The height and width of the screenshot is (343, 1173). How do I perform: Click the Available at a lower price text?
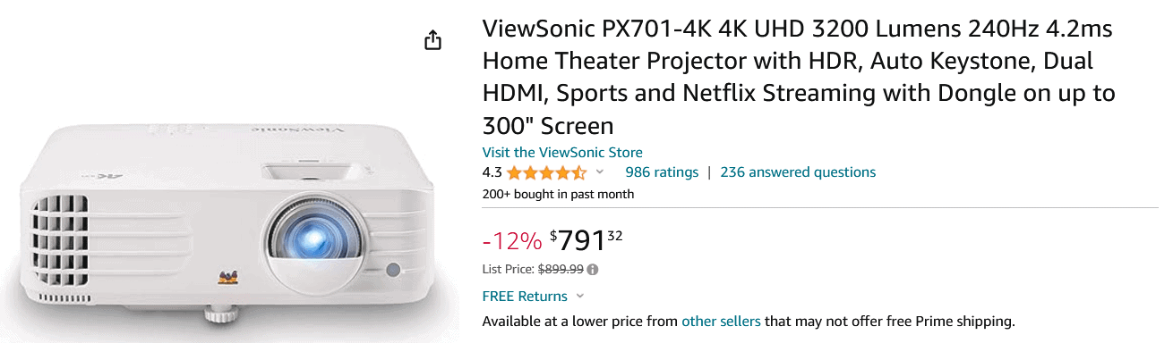[580, 321]
